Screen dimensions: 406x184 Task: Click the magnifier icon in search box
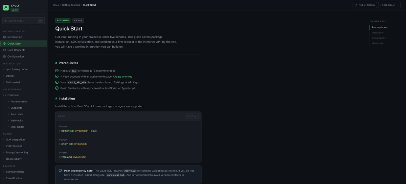point(5,21)
